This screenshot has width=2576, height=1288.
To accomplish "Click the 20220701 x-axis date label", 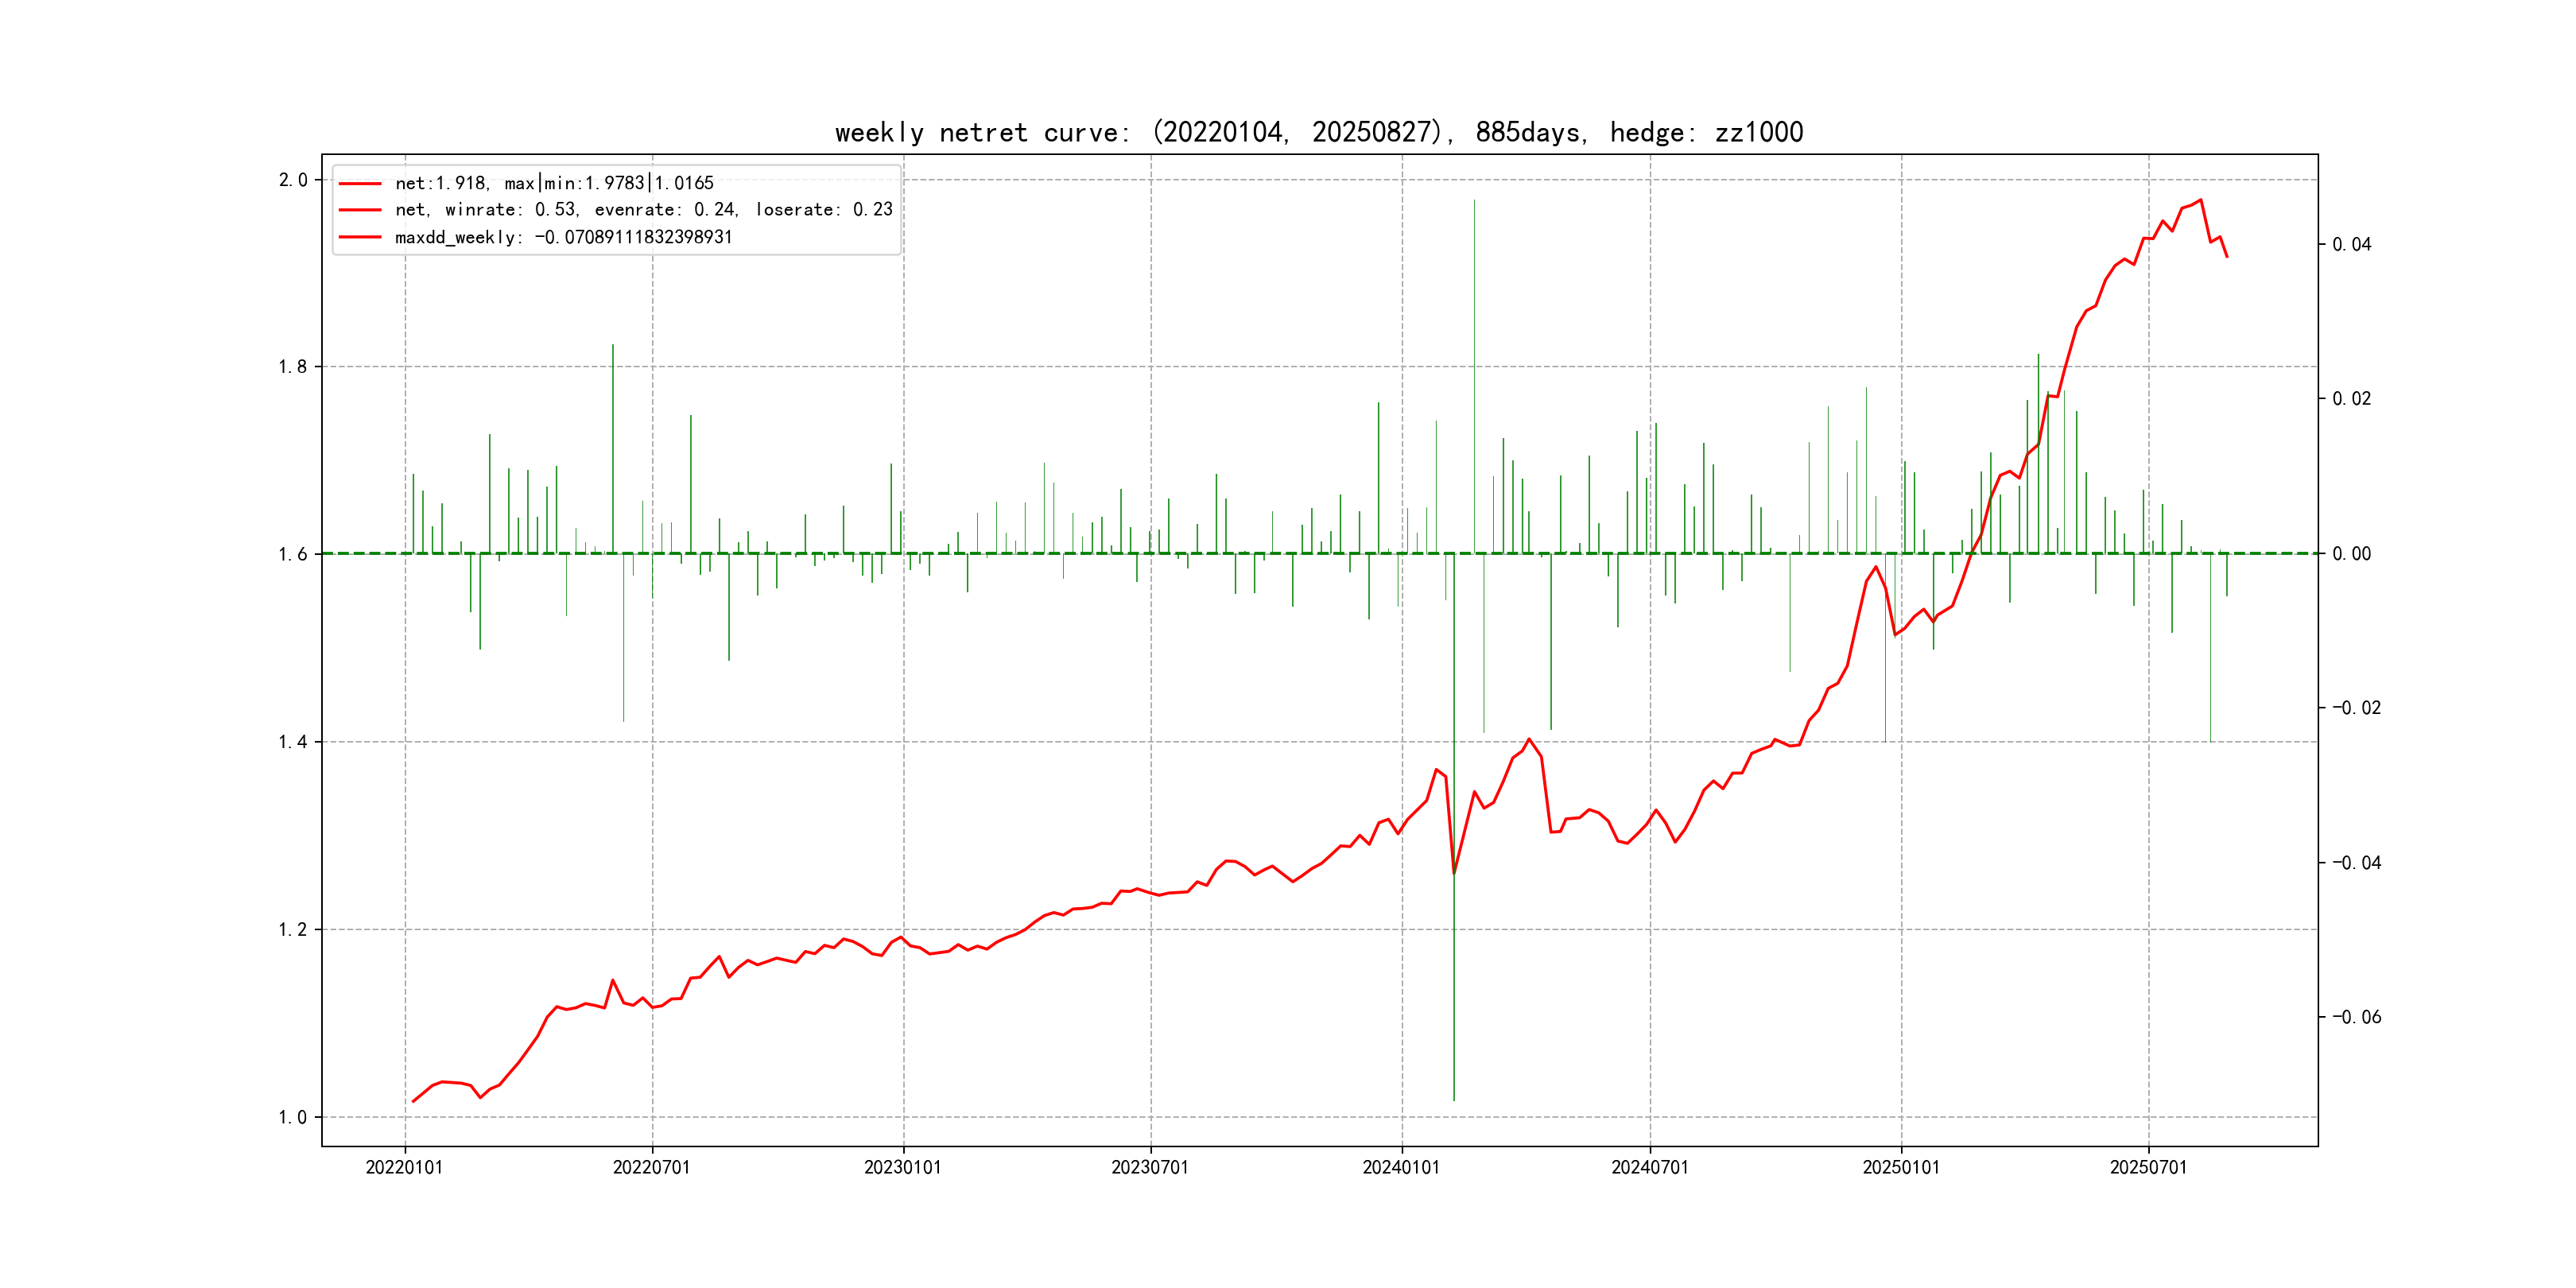I will click(x=651, y=1167).
